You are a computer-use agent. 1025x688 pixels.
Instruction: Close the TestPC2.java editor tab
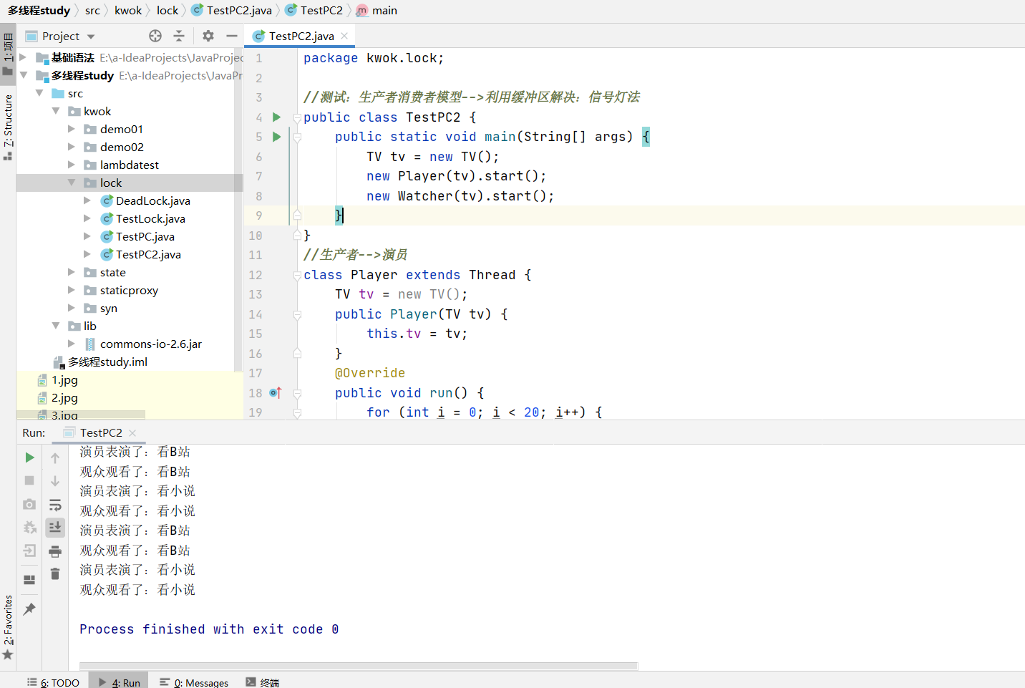click(x=344, y=36)
